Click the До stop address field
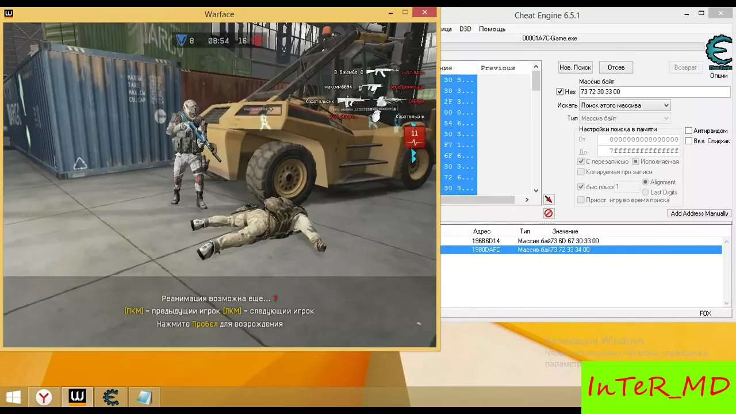The height and width of the screenshot is (414, 736). [x=638, y=151]
